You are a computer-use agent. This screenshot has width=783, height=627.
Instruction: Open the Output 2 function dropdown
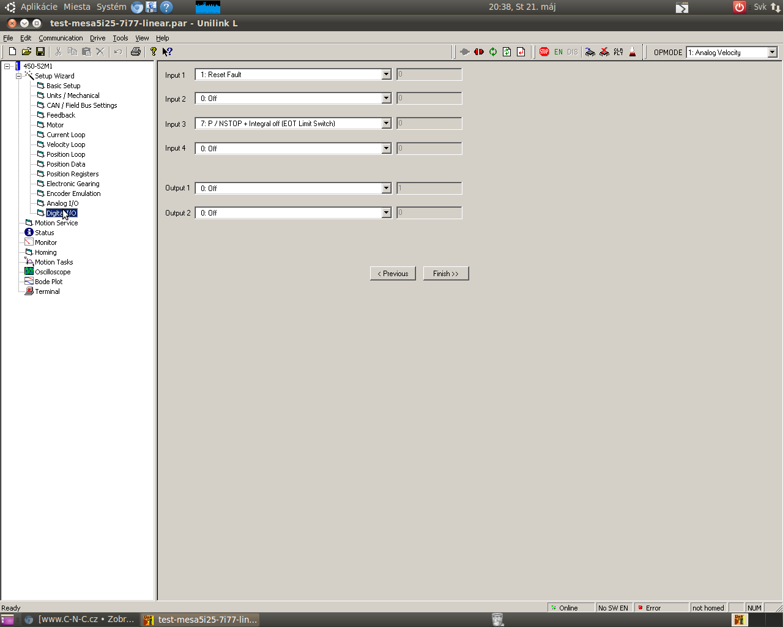[386, 213]
